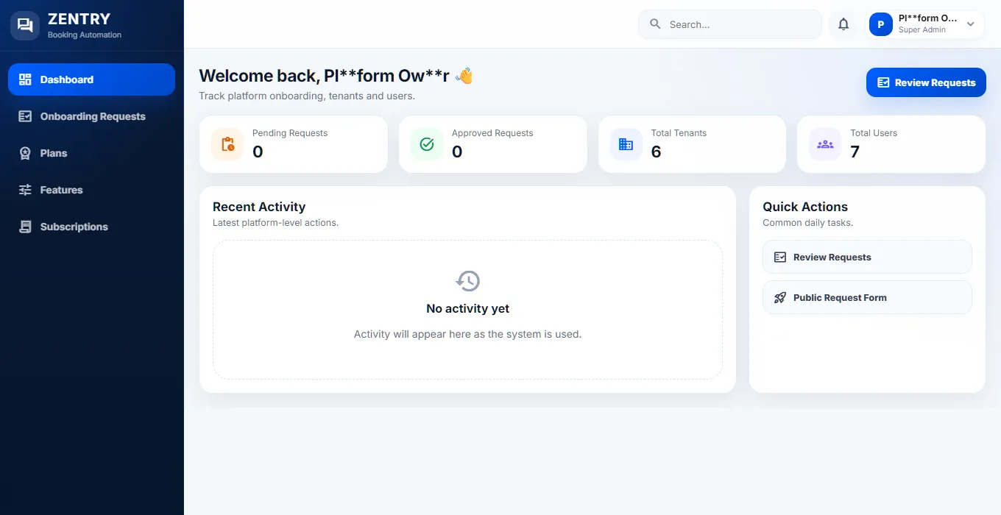Screen dimensions: 1001x515
Task: Click the Dashboard grid icon in sidebar
Action: (25, 79)
